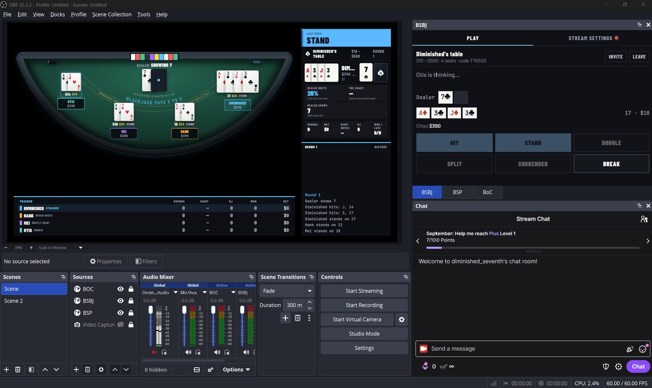Click the Start Recording button
The height and width of the screenshot is (388, 652).
(x=364, y=305)
